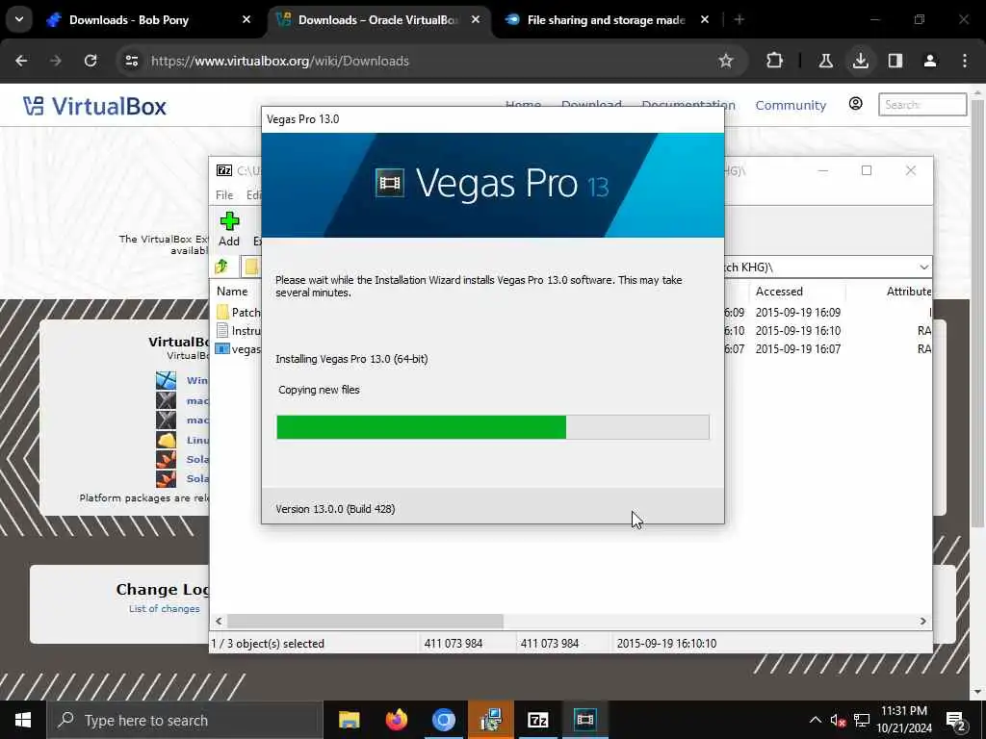The height and width of the screenshot is (739, 986).
Task: Click the 'Copying new files' status text
Action: point(319,390)
